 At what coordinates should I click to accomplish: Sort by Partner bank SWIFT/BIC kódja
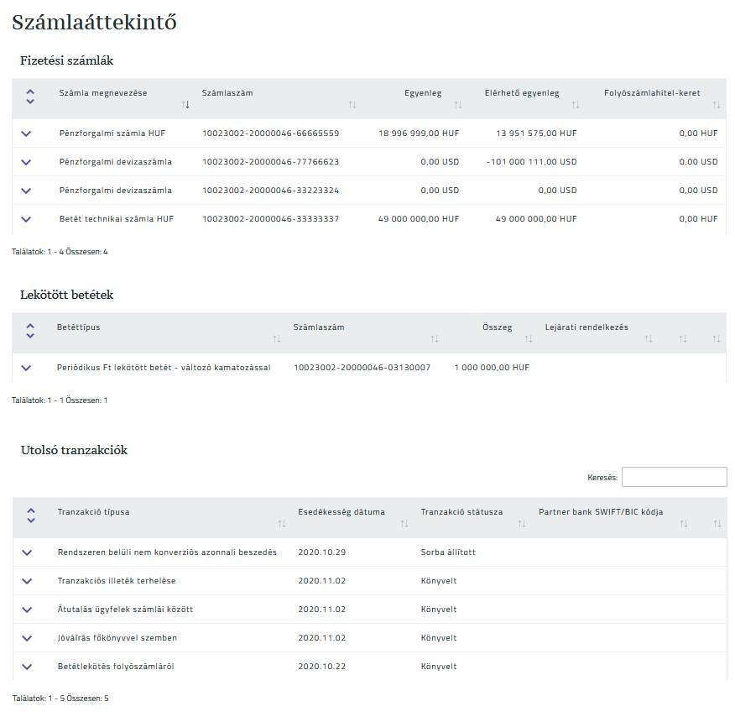pos(685,523)
